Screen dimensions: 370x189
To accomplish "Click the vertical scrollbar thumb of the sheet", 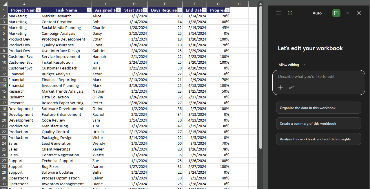I will click(x=260, y=78).
